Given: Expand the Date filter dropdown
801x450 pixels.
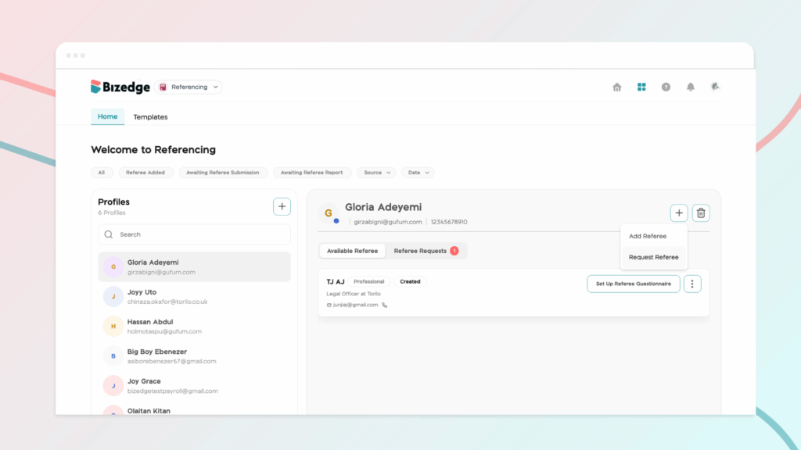Looking at the screenshot, I should click(418, 173).
